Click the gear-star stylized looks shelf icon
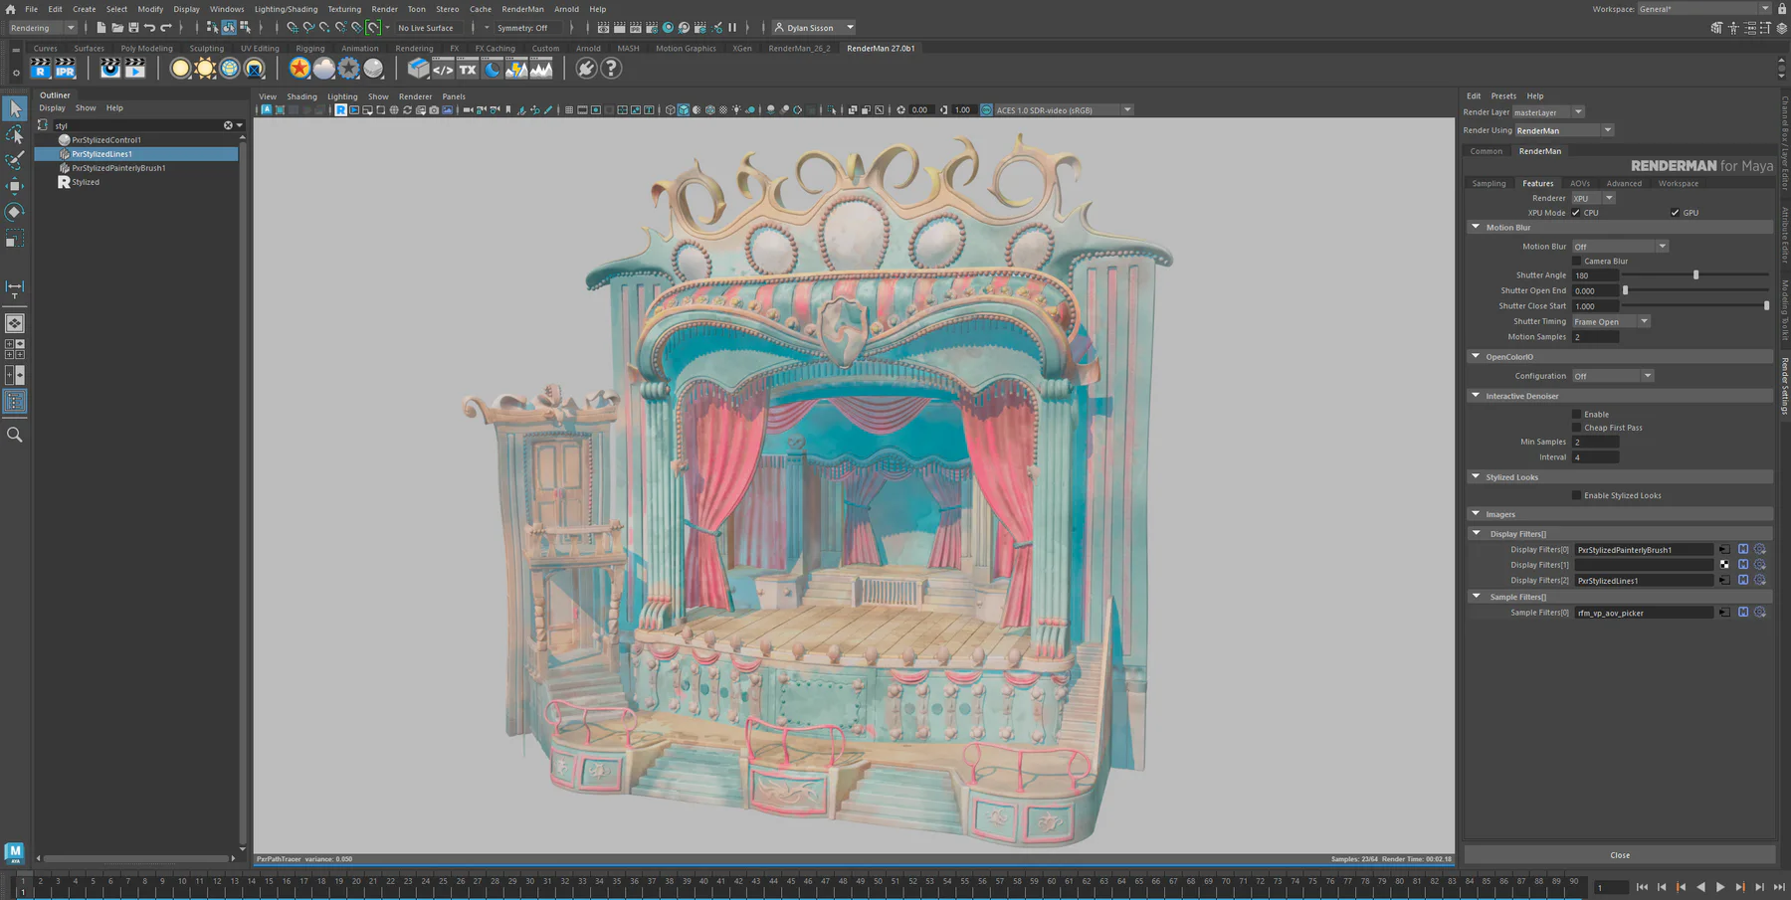This screenshot has width=1791, height=900. [x=348, y=68]
